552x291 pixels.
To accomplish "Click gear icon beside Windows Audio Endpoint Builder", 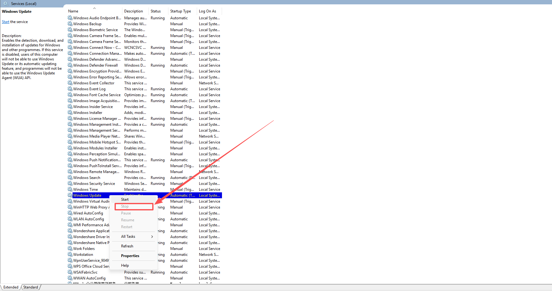I will point(70,18).
